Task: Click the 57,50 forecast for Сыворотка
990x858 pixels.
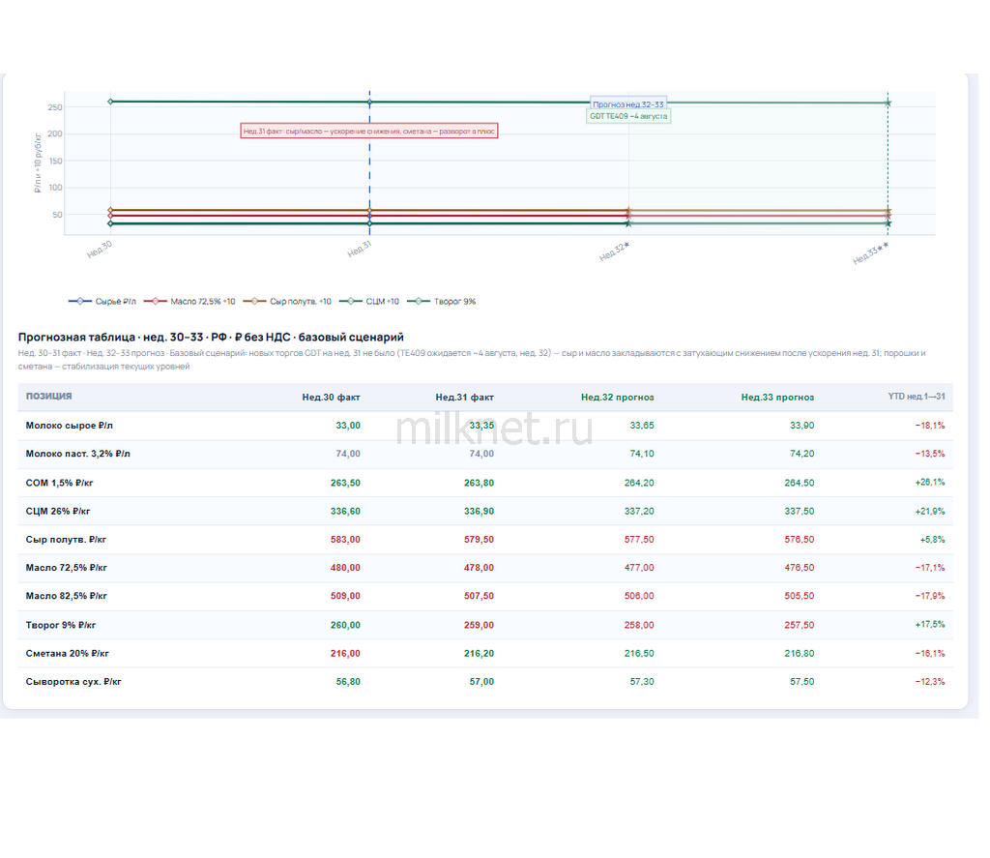Action: click(802, 682)
